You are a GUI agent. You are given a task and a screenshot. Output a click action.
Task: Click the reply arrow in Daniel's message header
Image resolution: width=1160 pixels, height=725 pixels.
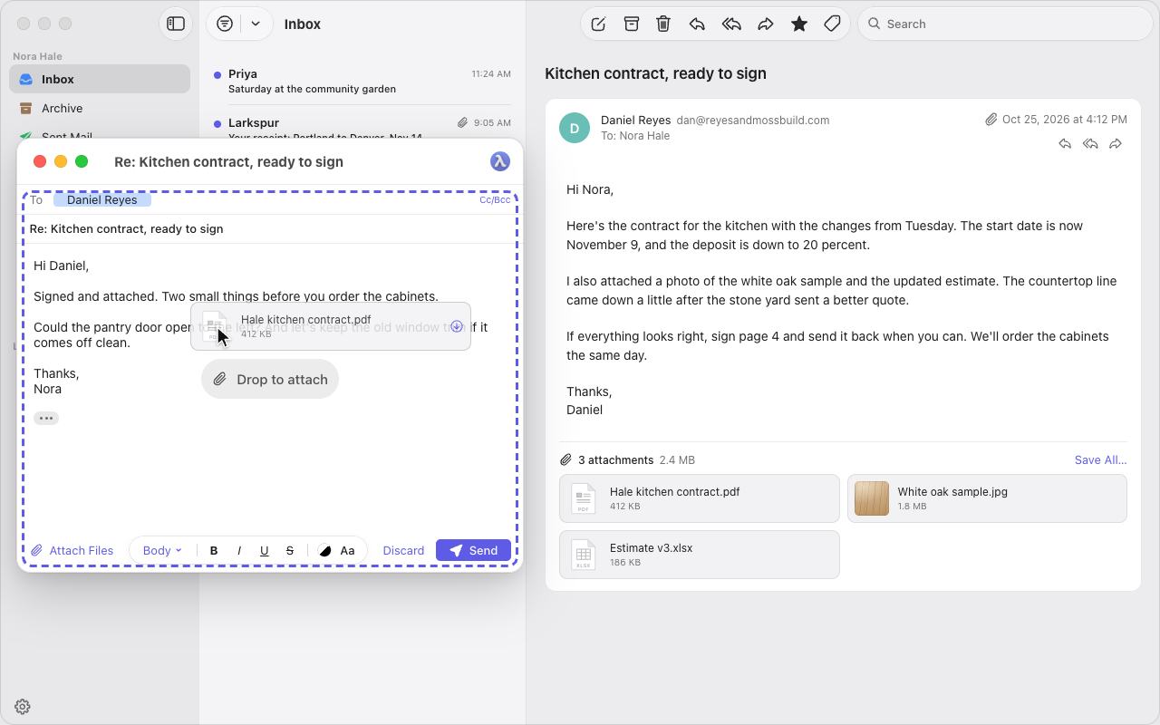point(1065,144)
